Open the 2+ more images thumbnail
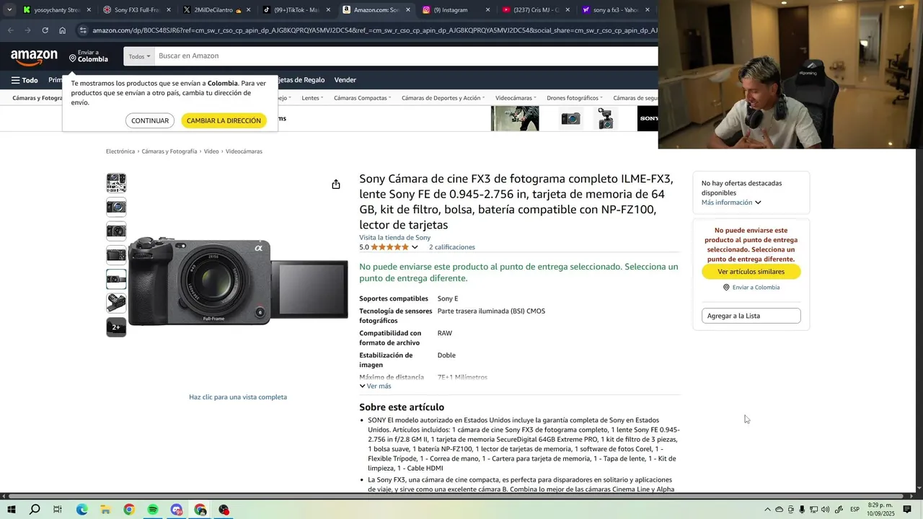Viewport: 923px width, 519px height. coord(116,327)
